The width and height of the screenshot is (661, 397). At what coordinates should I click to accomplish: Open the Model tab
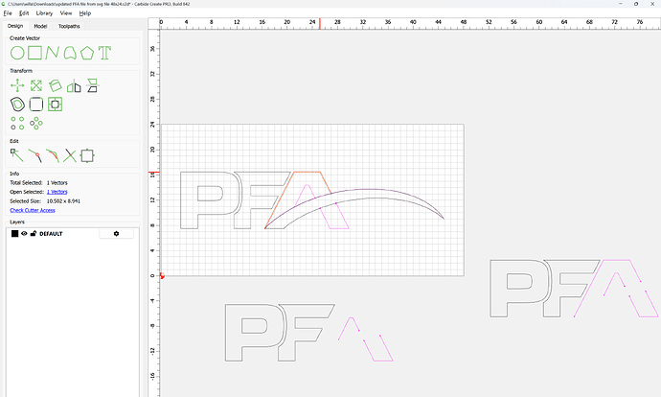coord(40,26)
